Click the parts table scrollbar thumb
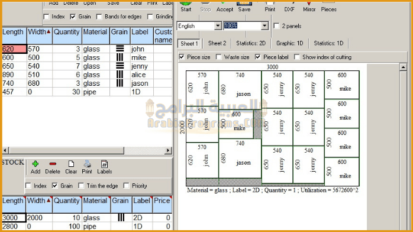Viewport: 413px width, 232px height. [x=66, y=150]
